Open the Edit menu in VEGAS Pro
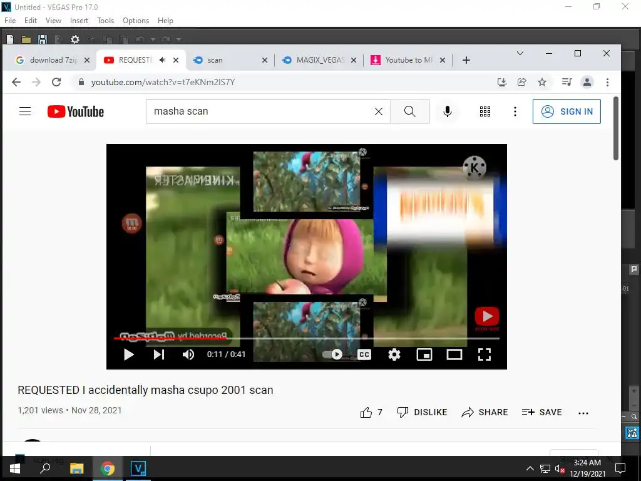641x481 pixels. click(30, 21)
